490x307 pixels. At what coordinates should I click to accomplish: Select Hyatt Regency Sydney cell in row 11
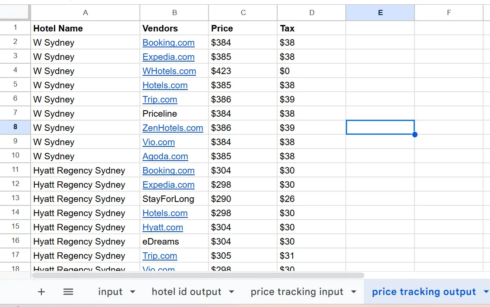[x=85, y=170]
